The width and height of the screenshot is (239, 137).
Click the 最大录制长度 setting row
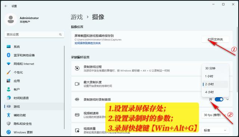pyautogui.click(x=152, y=84)
